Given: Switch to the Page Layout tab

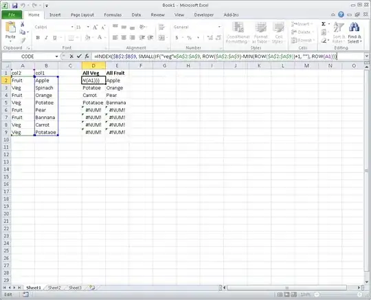Looking at the screenshot, I should point(82,14).
